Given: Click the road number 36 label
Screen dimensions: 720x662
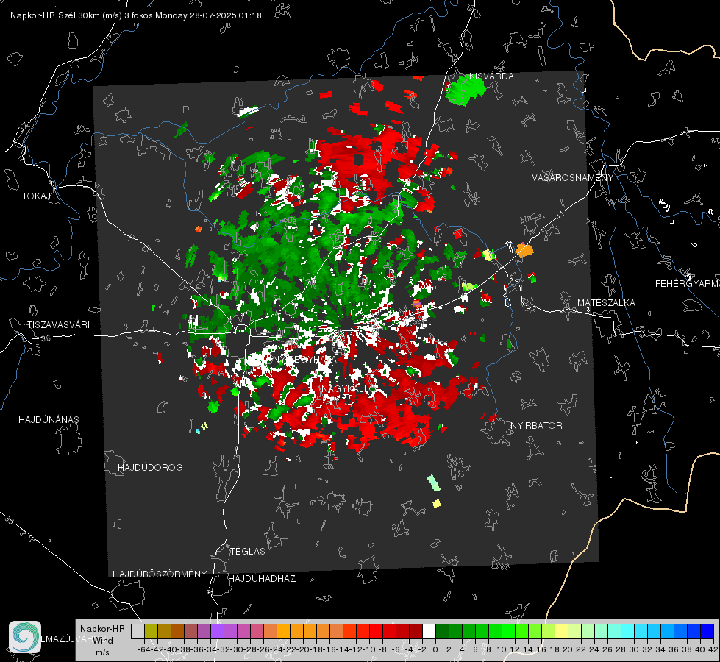Looking at the screenshot, I should click(46, 338).
